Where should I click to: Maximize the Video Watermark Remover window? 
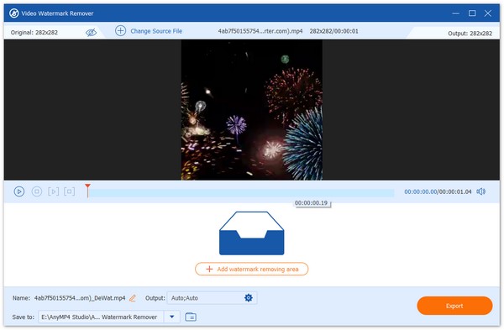pos(472,13)
